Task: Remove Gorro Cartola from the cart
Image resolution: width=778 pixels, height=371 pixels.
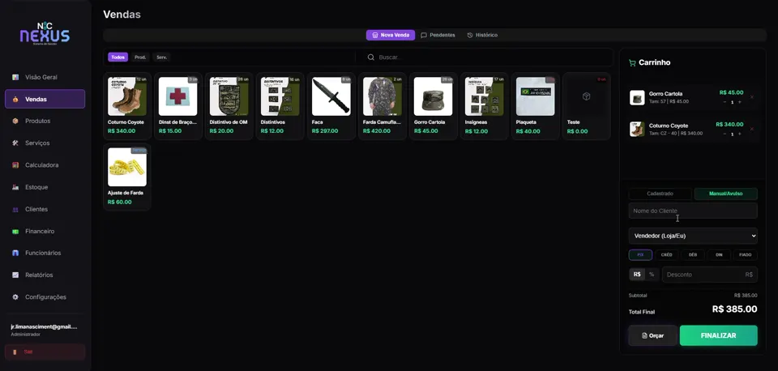Action: (752, 97)
